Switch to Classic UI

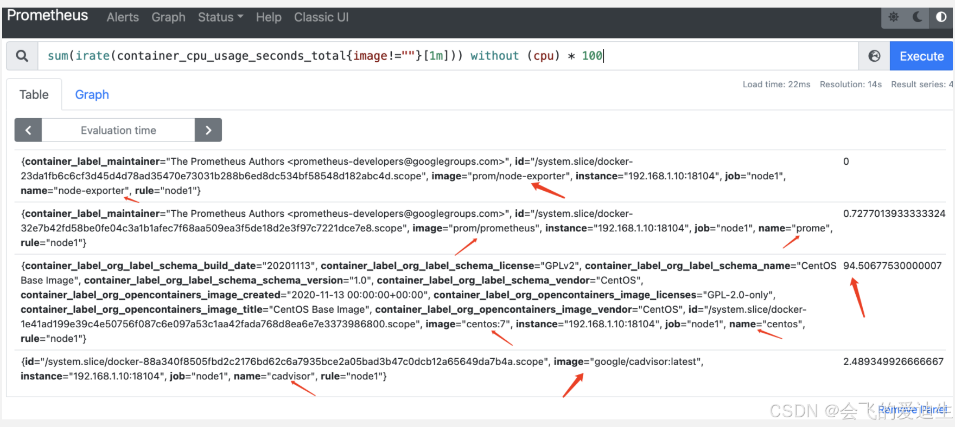[x=321, y=17]
